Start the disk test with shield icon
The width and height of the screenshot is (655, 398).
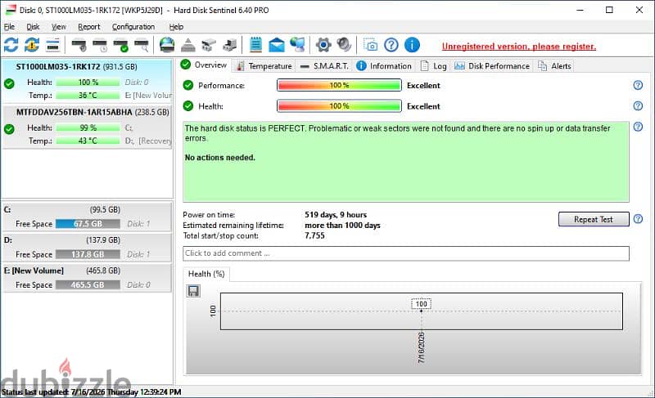(x=79, y=45)
